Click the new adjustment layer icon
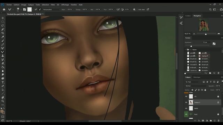223x125 pixels. (x=207, y=120)
